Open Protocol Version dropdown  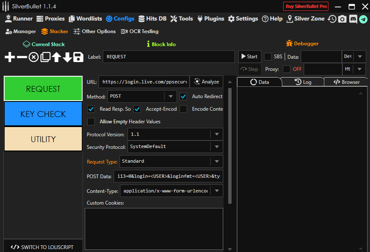click(217, 134)
